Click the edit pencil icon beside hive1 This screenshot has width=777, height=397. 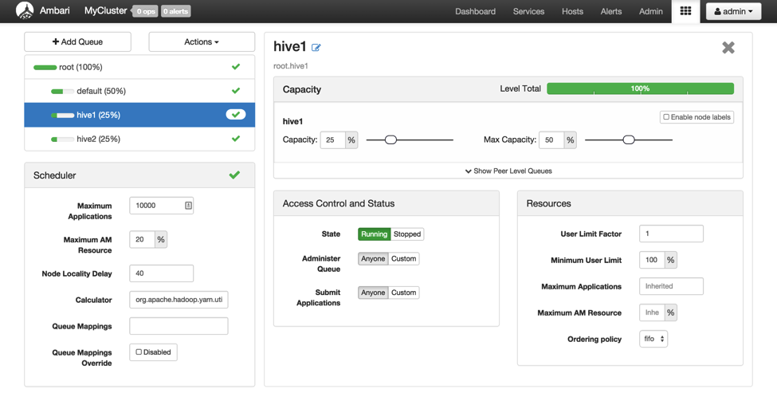(x=316, y=48)
